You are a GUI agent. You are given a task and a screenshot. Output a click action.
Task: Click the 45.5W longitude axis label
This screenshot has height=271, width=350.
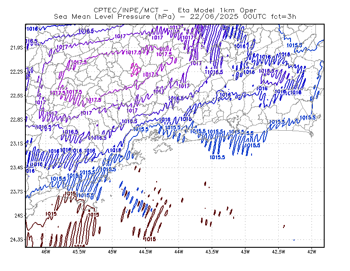point(79,252)
